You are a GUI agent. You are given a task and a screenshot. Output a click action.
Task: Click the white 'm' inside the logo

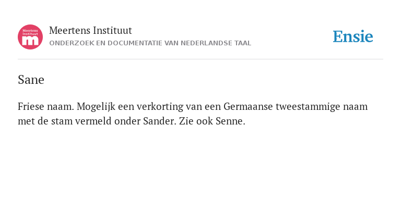30,41
